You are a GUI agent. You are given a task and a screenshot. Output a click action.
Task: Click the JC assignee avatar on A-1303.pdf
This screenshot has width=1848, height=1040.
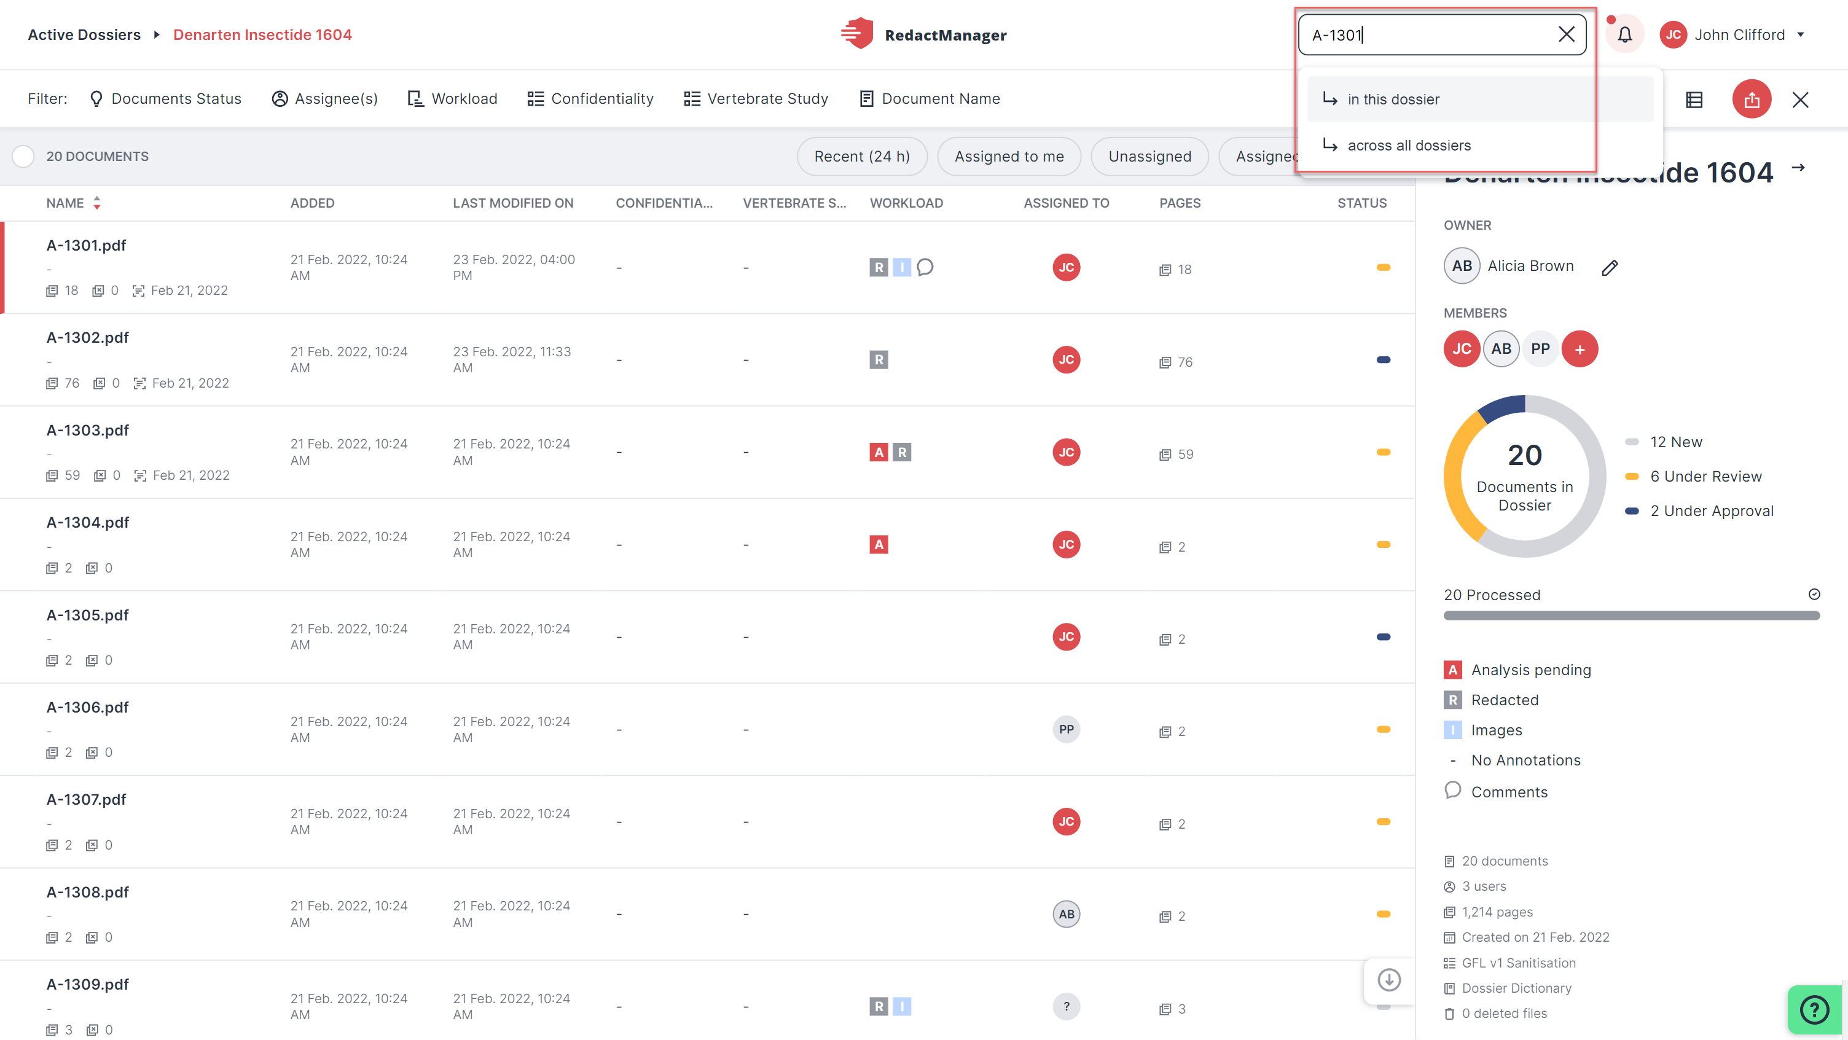(x=1066, y=453)
